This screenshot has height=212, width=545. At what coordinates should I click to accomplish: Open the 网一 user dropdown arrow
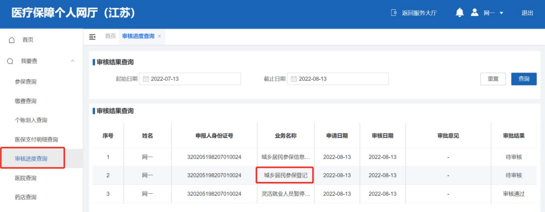coord(501,13)
